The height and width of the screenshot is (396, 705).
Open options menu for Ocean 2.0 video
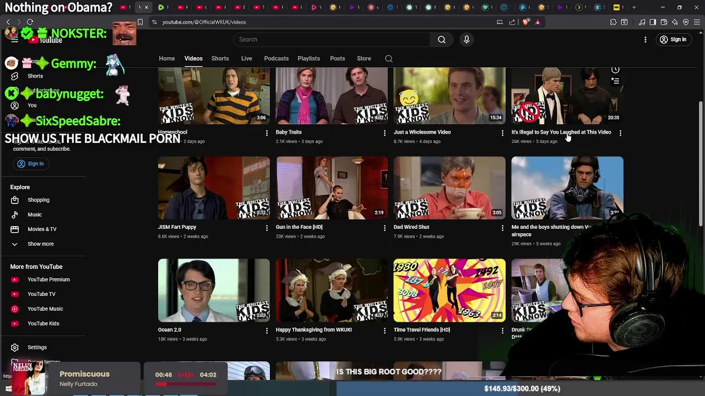(x=267, y=331)
